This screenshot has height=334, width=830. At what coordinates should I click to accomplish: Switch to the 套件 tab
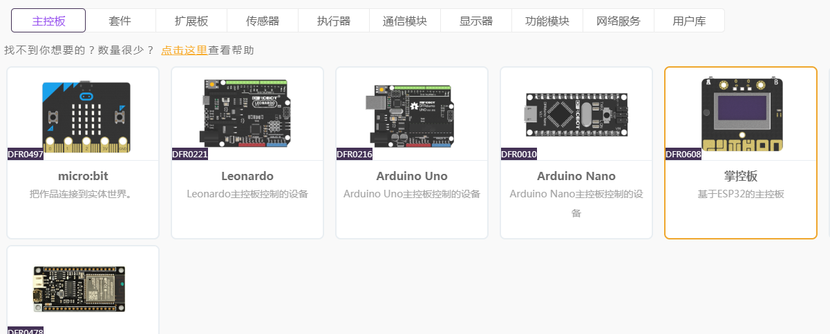point(120,21)
